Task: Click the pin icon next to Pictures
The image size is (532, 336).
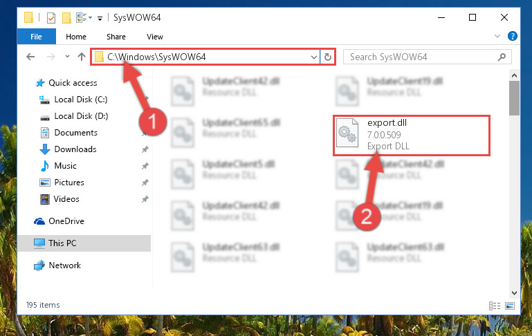Action: 145,183
